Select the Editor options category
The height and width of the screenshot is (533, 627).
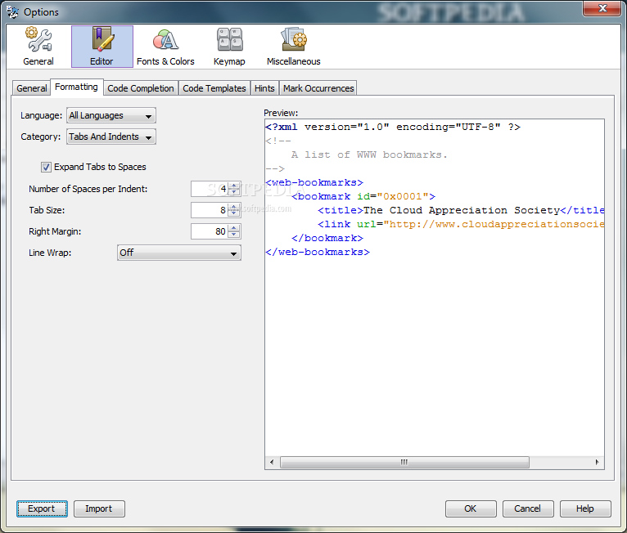coord(102,47)
